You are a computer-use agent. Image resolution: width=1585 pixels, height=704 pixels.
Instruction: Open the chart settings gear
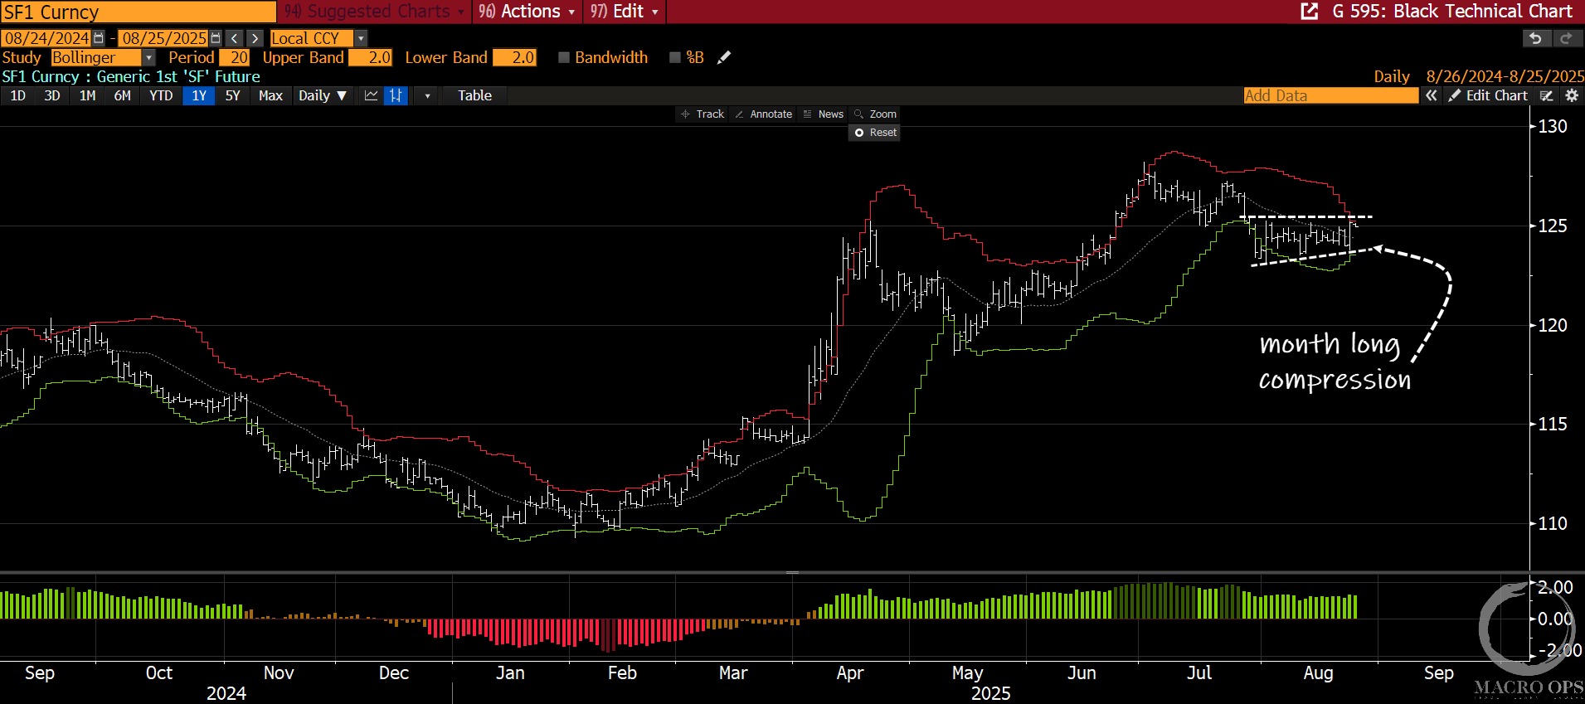(x=1571, y=95)
